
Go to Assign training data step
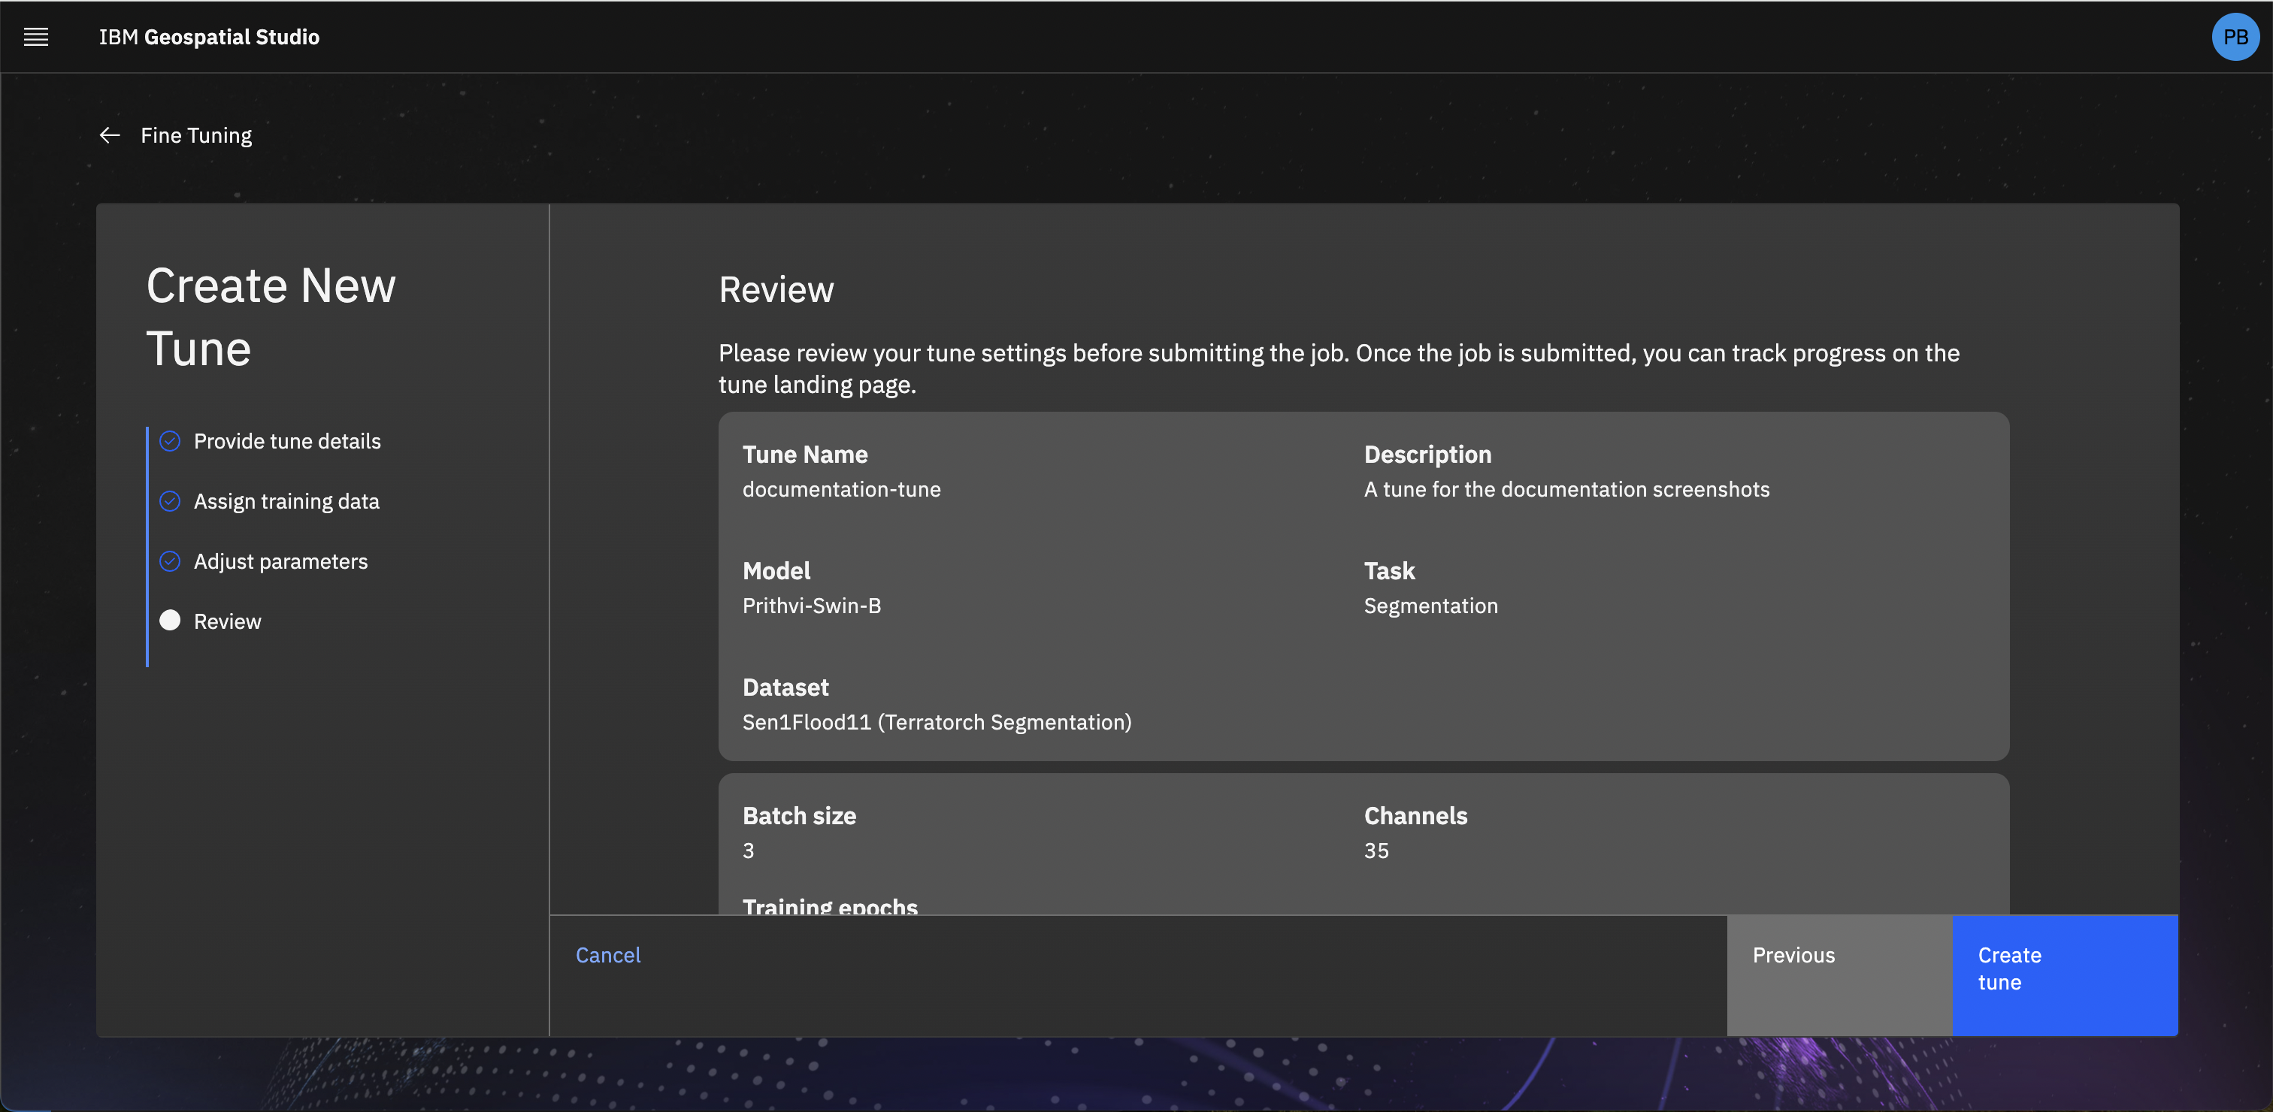[286, 501]
